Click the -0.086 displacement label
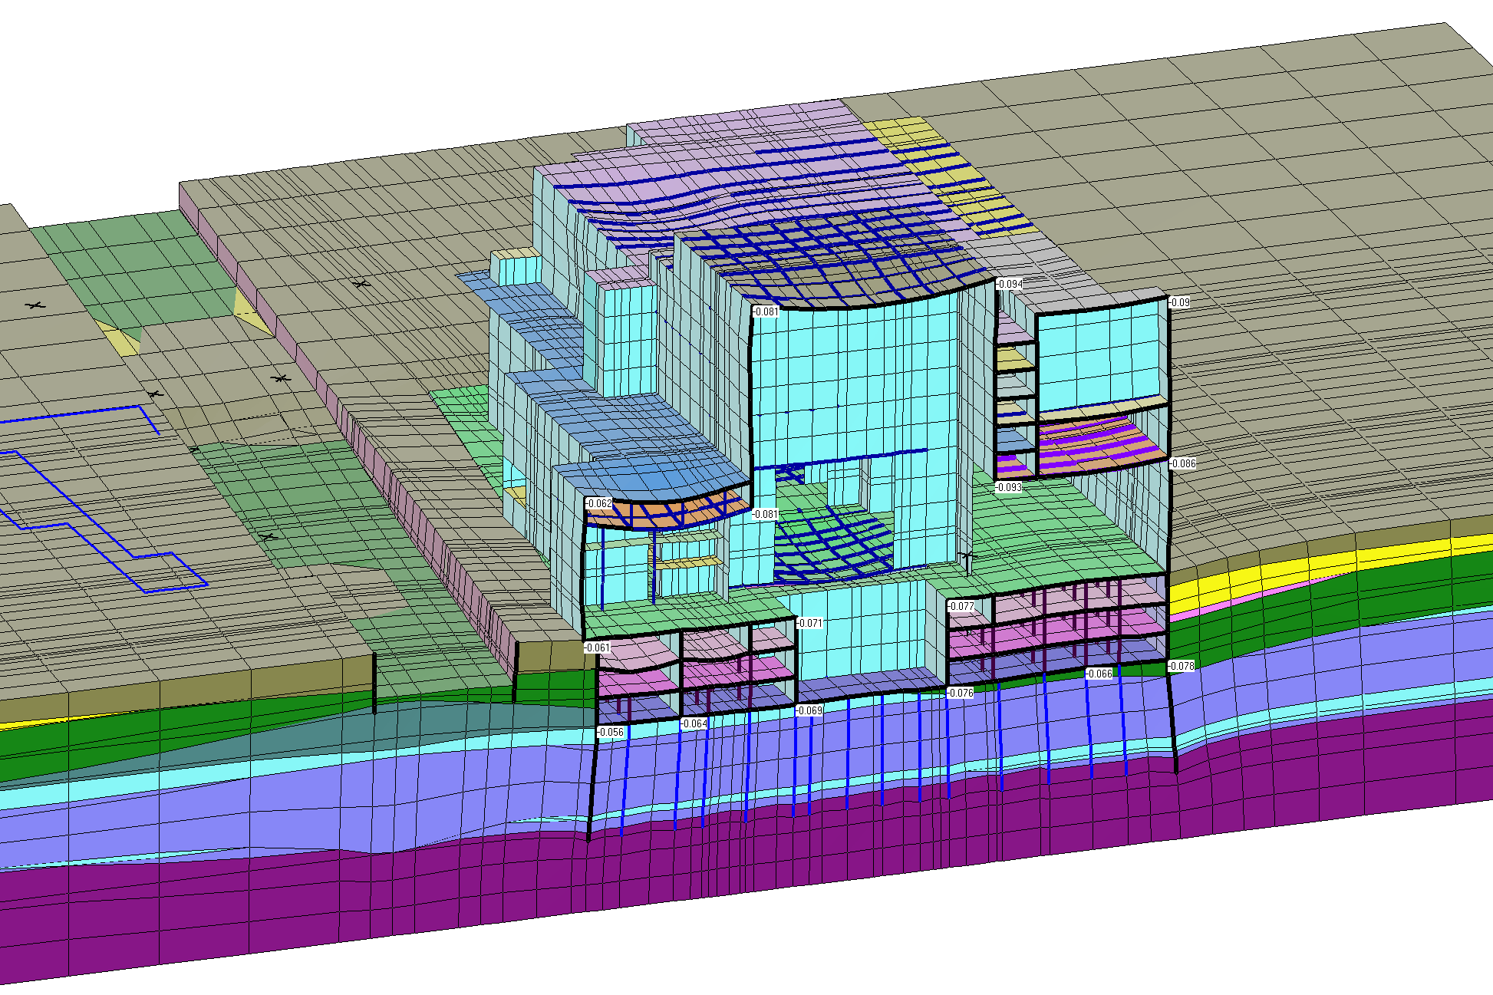 (x=1182, y=463)
